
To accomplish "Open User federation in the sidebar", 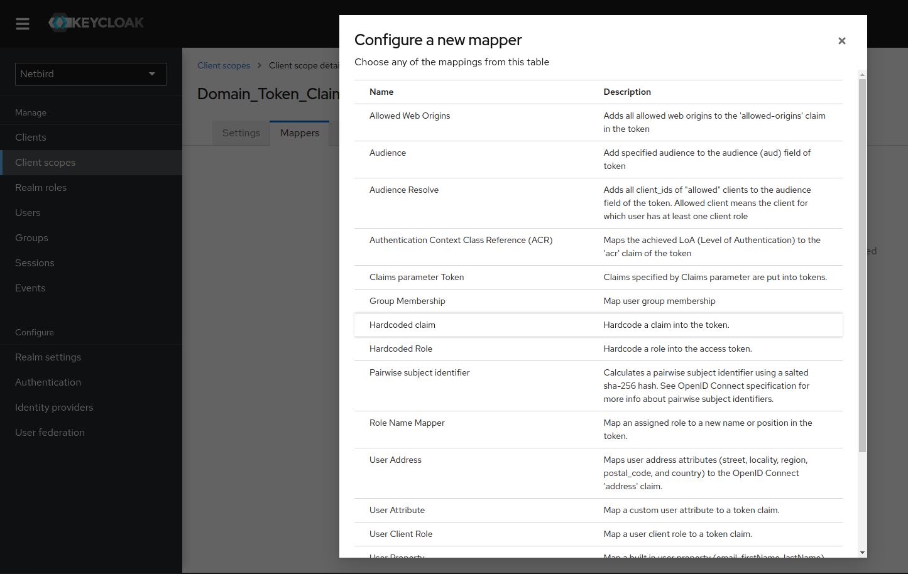I will (x=50, y=433).
